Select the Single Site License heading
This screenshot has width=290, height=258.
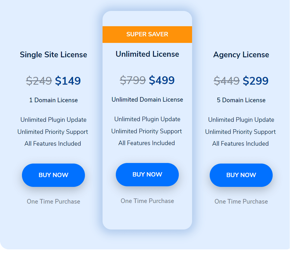pos(53,54)
